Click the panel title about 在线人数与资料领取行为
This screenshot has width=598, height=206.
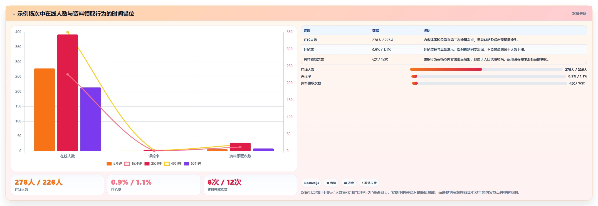(76, 14)
